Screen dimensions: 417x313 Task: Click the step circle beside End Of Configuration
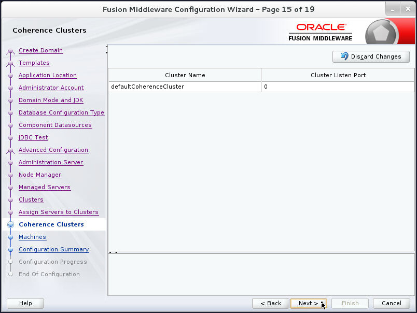point(11,274)
